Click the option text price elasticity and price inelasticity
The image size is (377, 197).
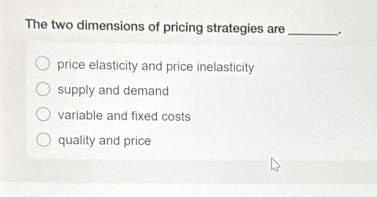[x=155, y=66]
